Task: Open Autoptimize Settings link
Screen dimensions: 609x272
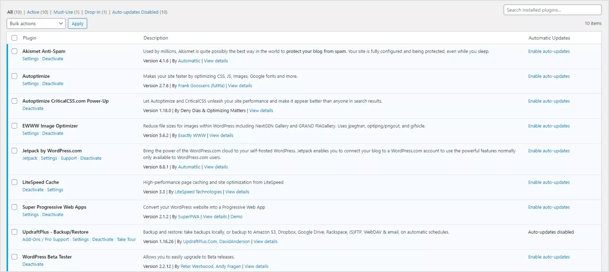Action: [x=30, y=84]
